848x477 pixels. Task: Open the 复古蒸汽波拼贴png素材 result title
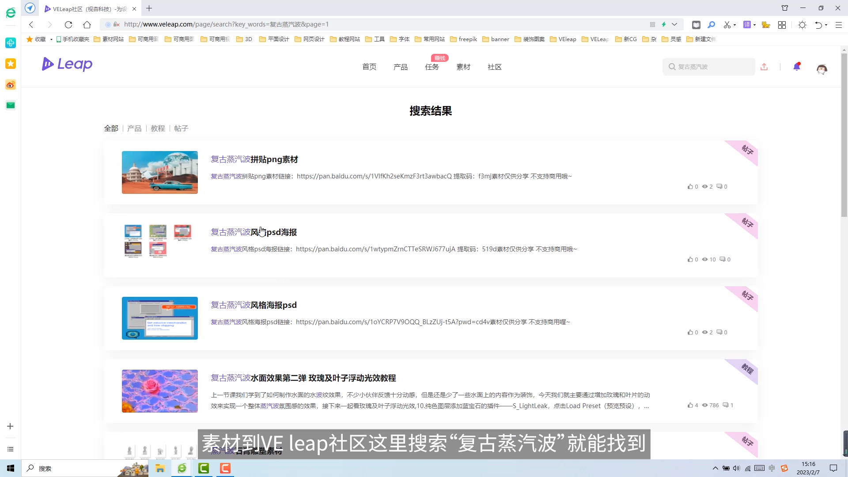[254, 159]
